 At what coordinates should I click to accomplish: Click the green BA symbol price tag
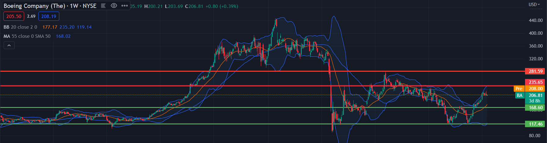pyautogui.click(x=520, y=95)
